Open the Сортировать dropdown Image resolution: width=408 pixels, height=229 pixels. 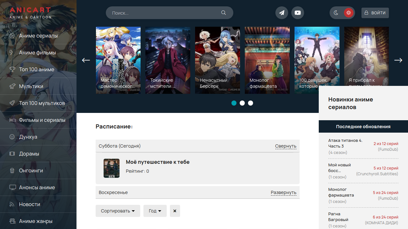click(x=118, y=211)
